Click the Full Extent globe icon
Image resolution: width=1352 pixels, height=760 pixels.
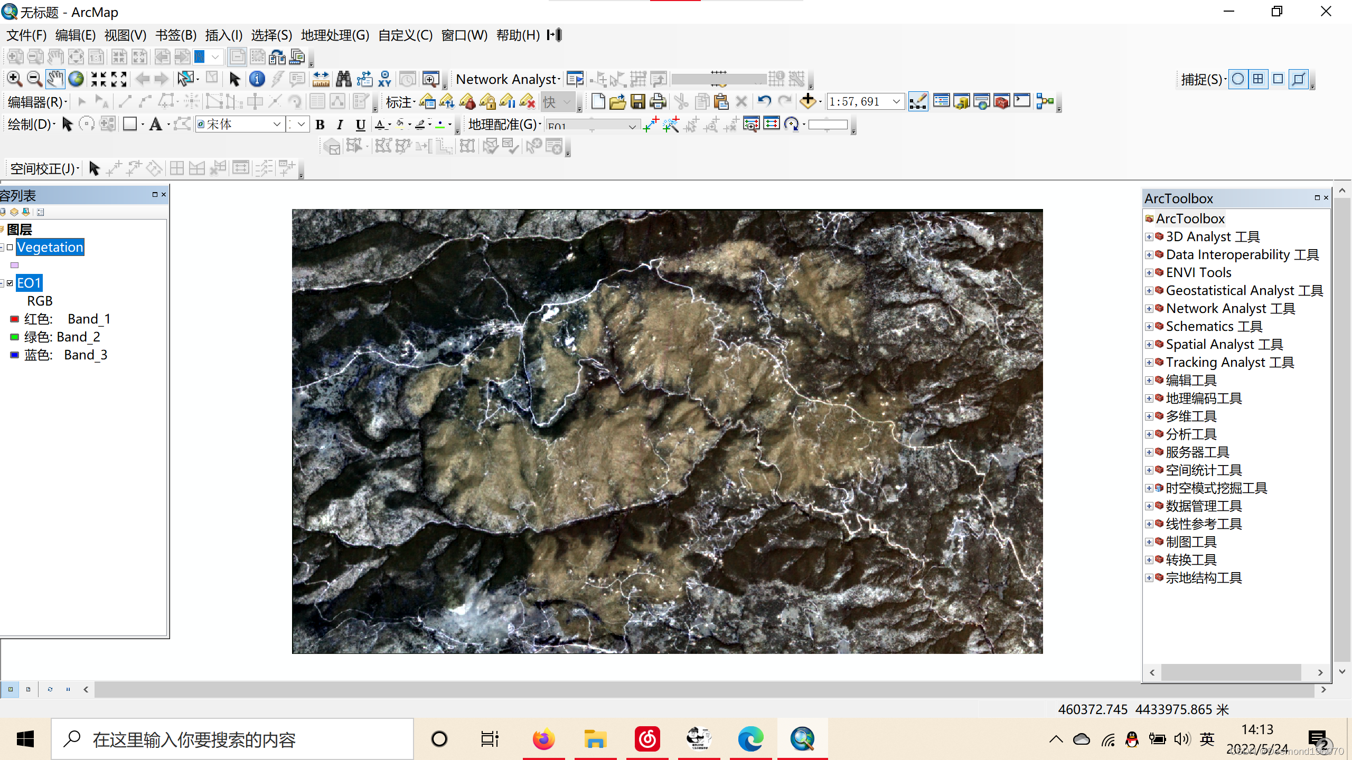[76, 79]
